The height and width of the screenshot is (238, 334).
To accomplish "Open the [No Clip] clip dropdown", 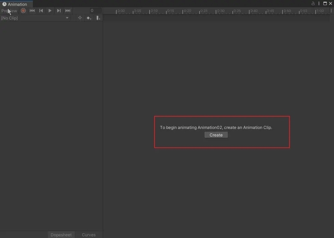I will click(35, 18).
